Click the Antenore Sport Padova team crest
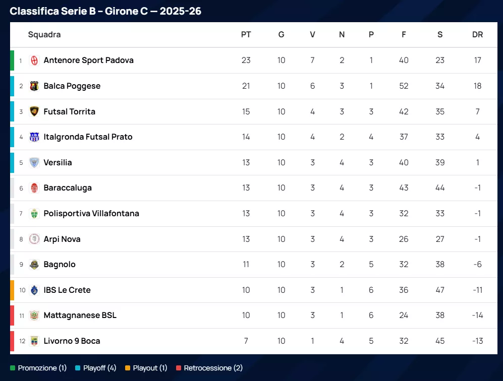The image size is (503, 381). (34, 60)
